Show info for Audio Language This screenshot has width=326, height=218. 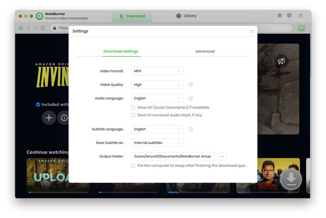tap(190, 99)
